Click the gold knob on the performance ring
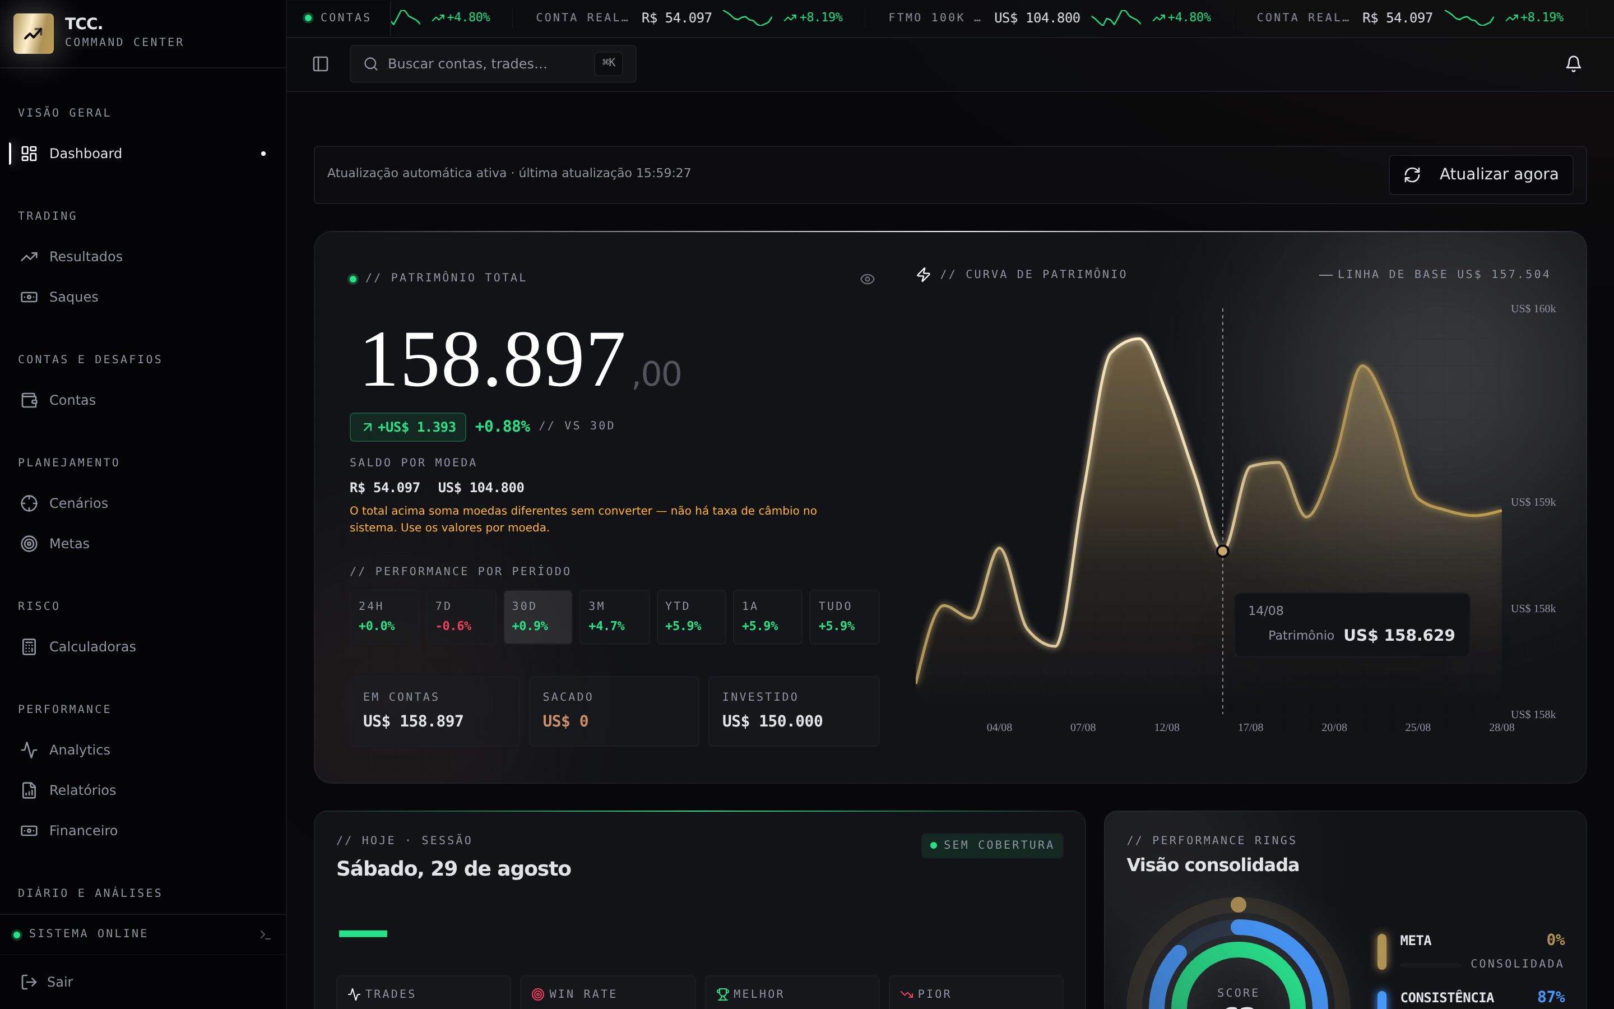The image size is (1614, 1009). point(1239,905)
